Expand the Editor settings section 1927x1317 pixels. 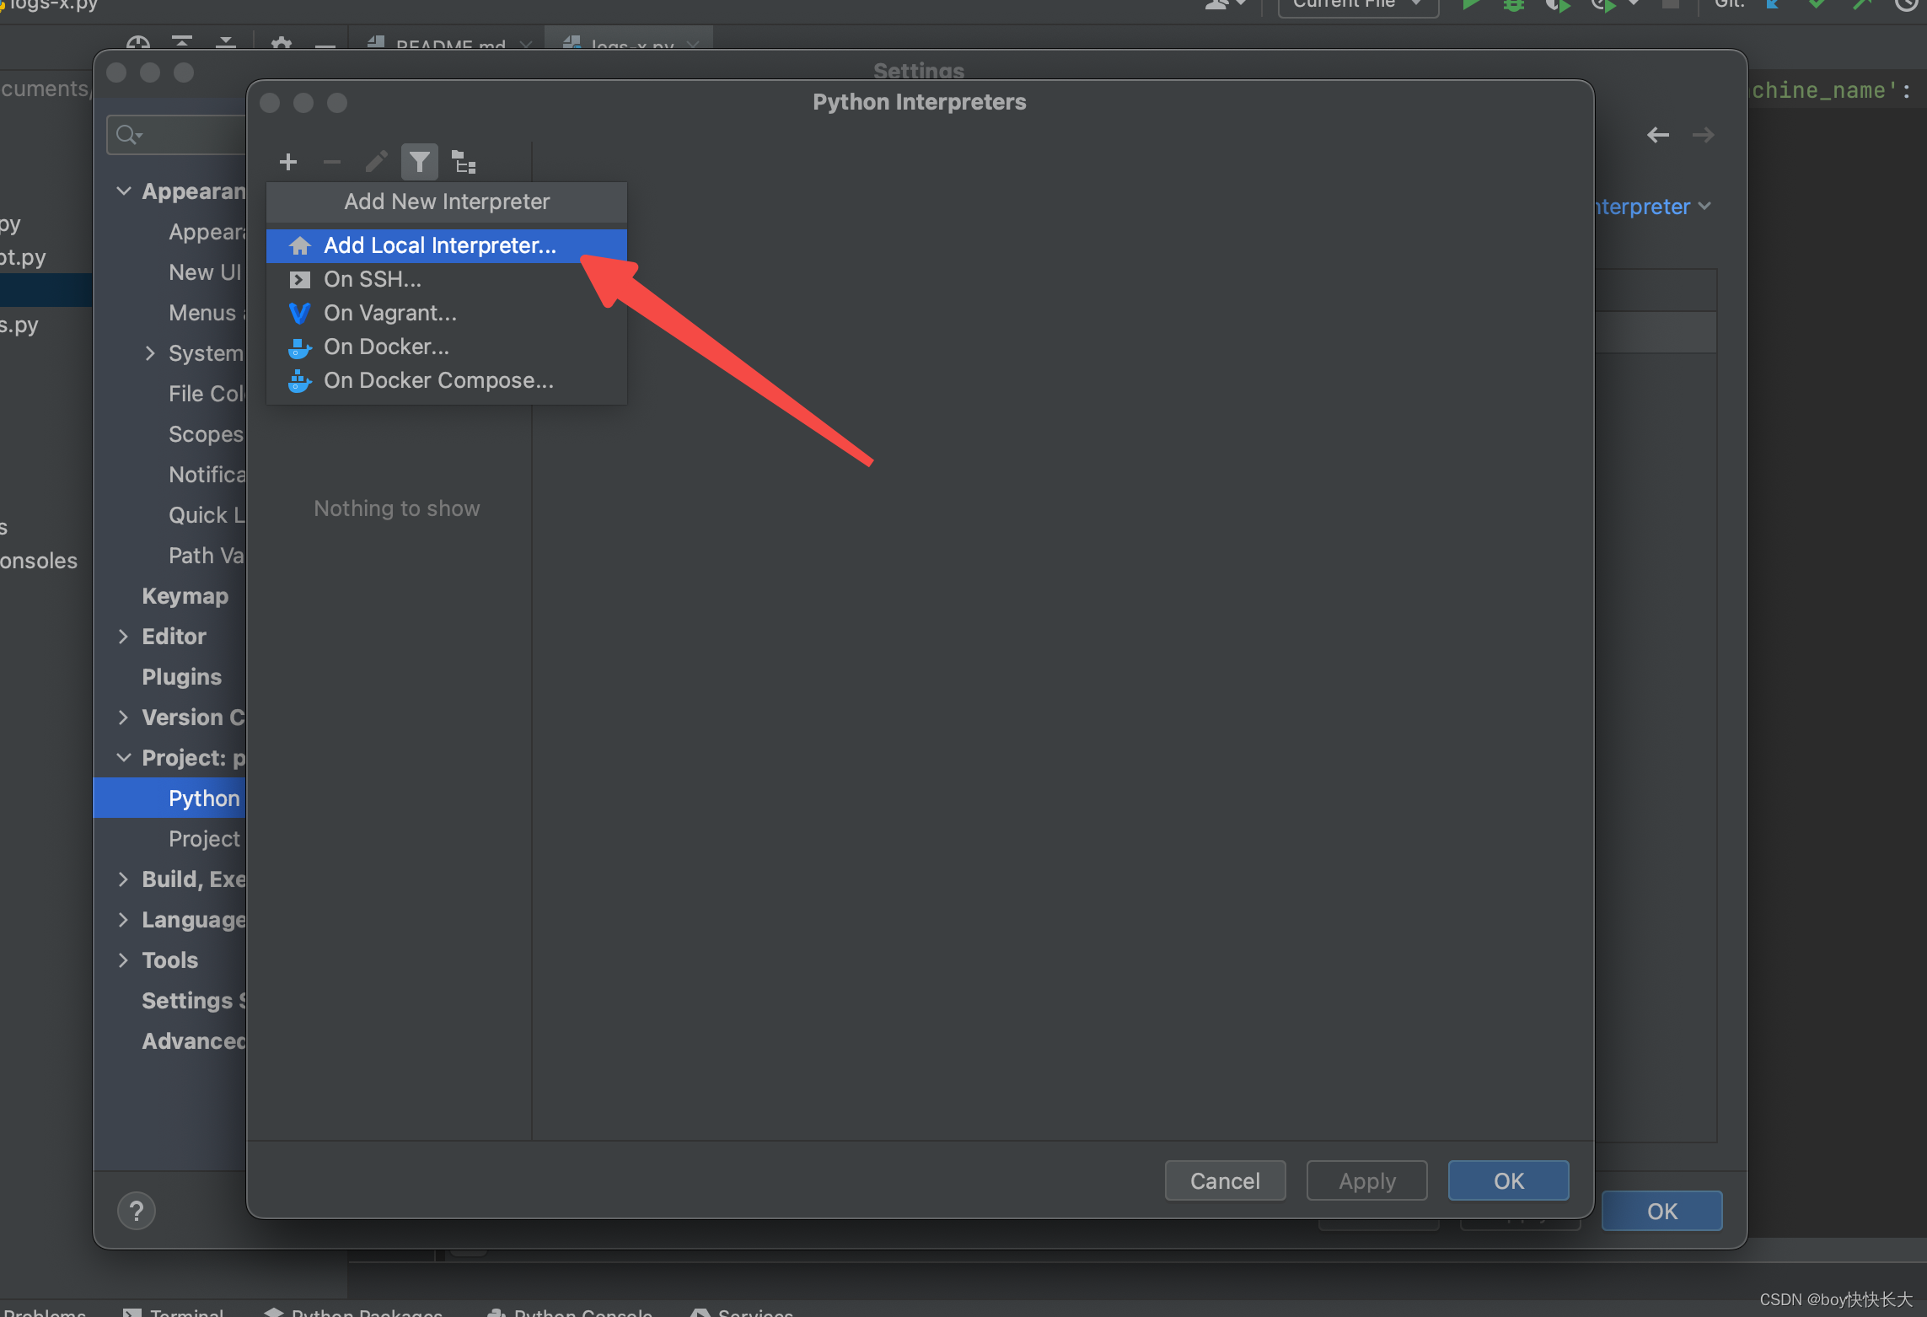click(x=124, y=637)
